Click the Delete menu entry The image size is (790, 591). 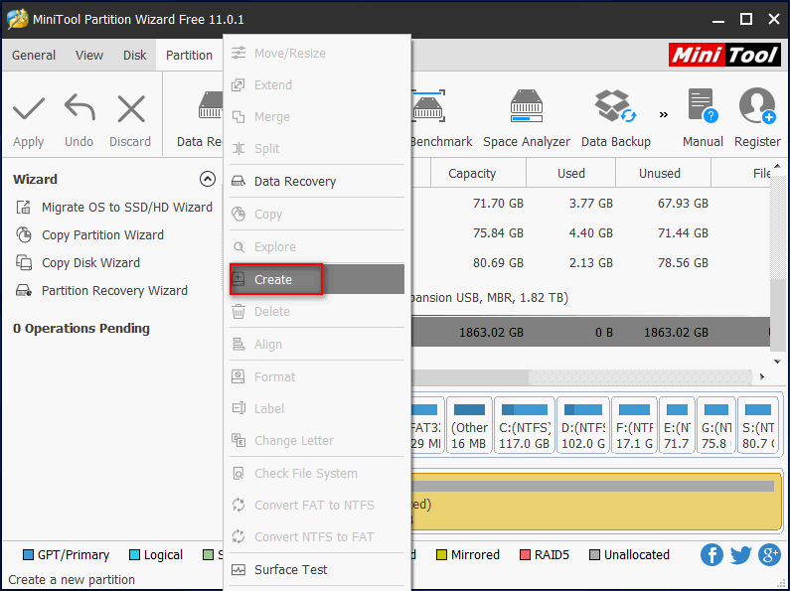[317, 312]
